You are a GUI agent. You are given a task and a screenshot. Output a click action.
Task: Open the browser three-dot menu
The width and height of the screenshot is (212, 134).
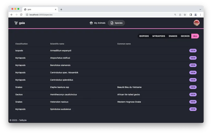200,15
